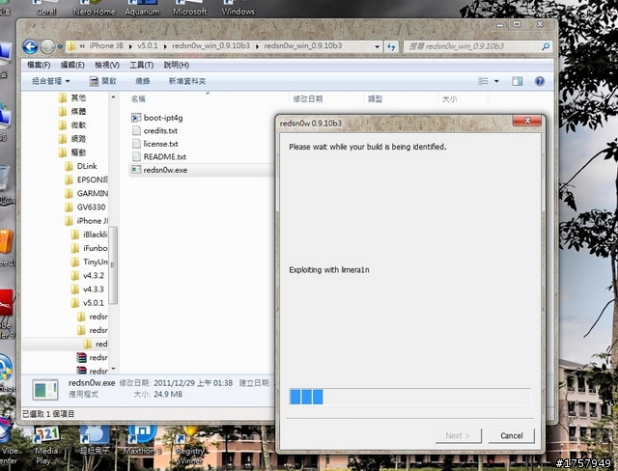Select the GARMIN folder in tree

(86, 193)
